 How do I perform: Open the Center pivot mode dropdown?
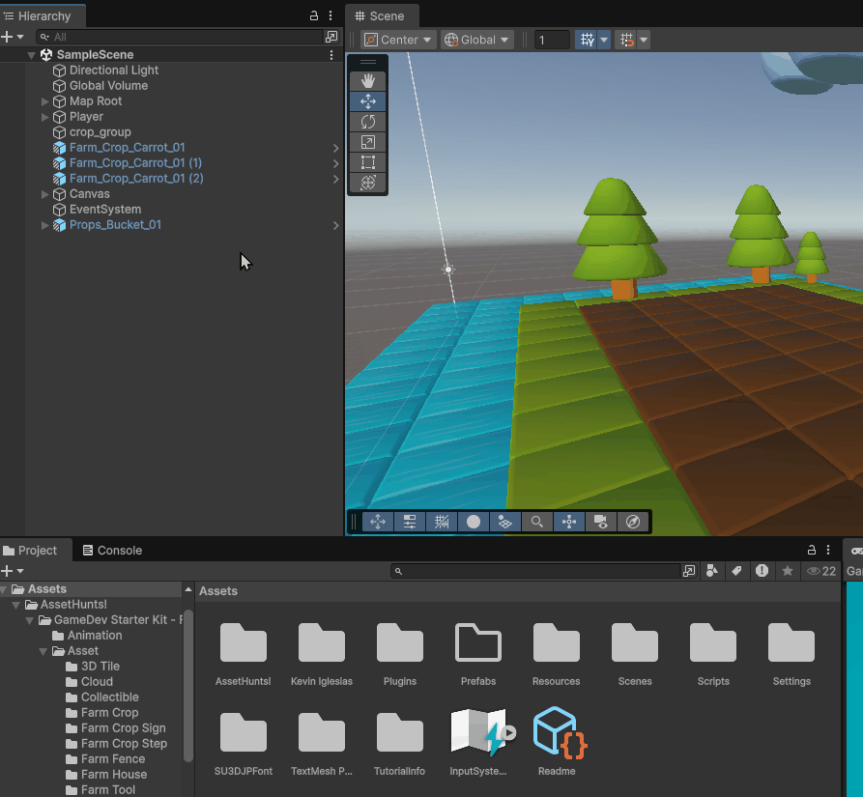click(x=398, y=40)
